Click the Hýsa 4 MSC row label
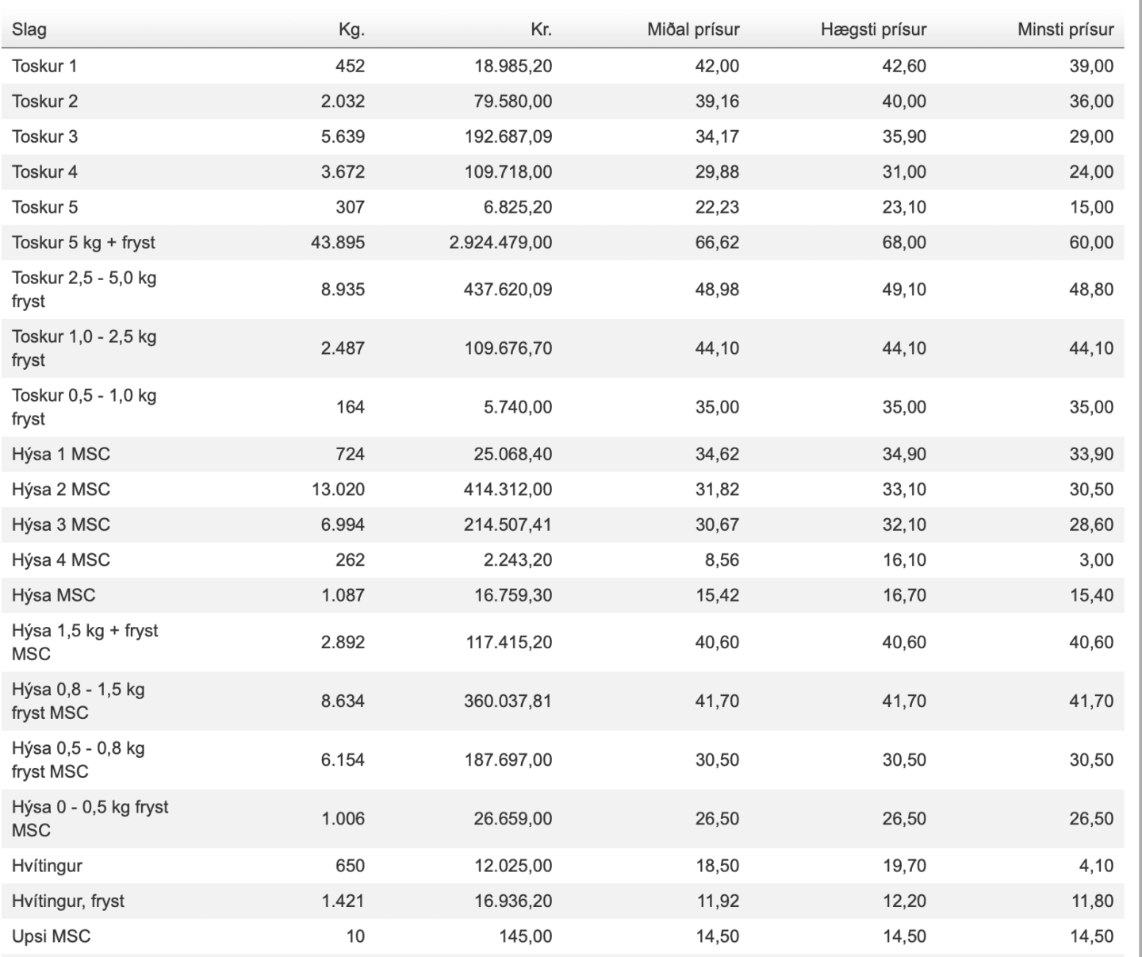 [x=61, y=559]
